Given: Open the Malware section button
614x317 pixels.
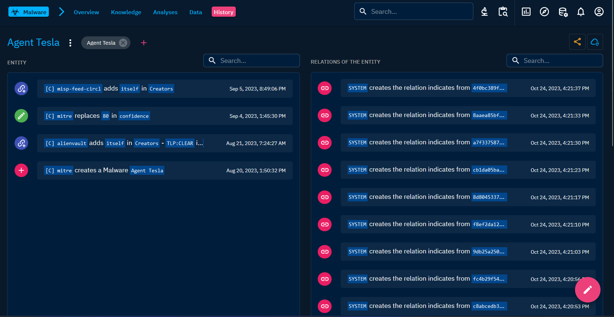Looking at the screenshot, I should pyautogui.click(x=28, y=12).
